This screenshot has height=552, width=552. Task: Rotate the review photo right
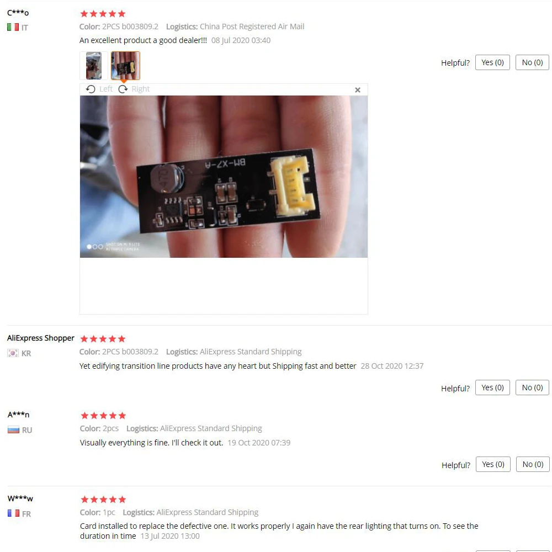[x=134, y=89]
